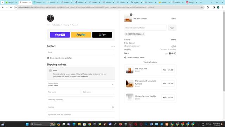Go back using browser back arrow
The height and width of the screenshot is (127, 225).
[3, 7]
